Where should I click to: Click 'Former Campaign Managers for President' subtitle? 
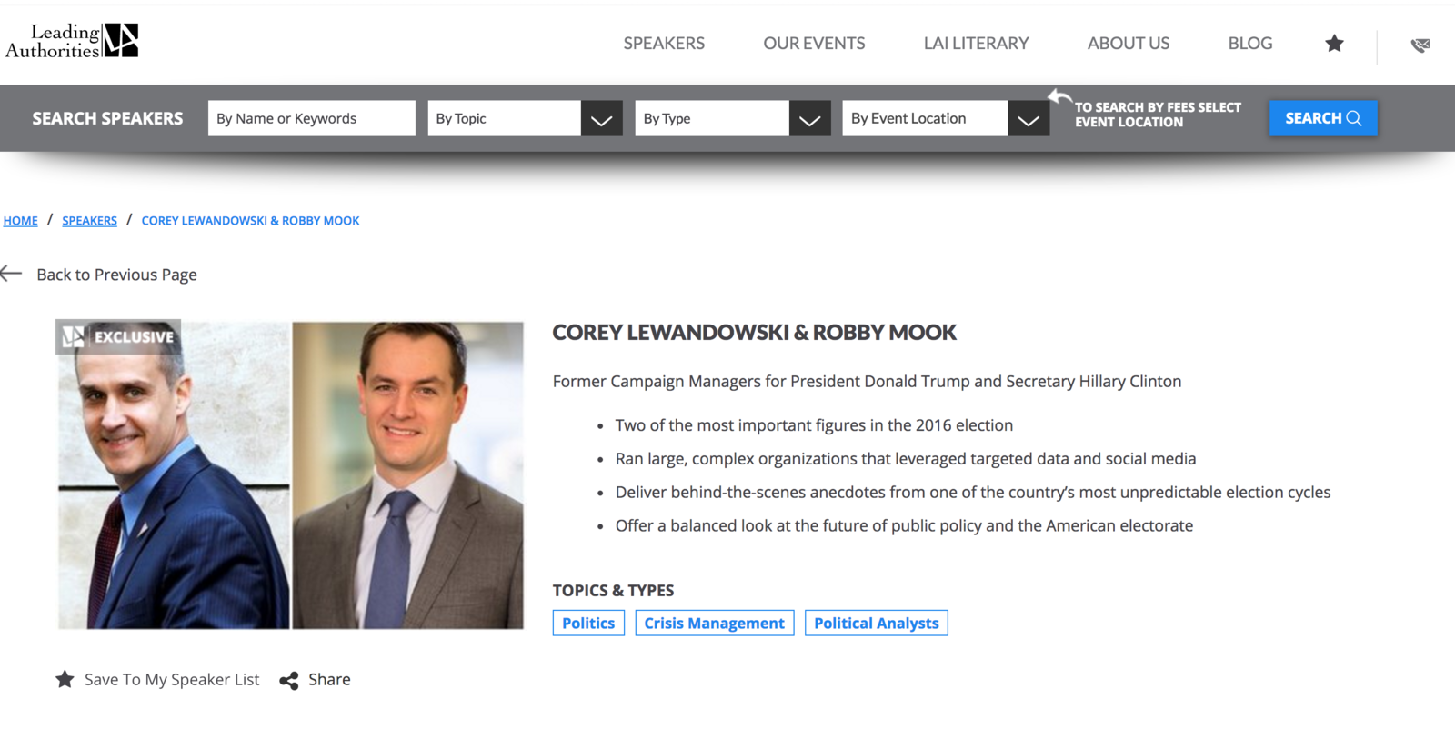tap(867, 382)
